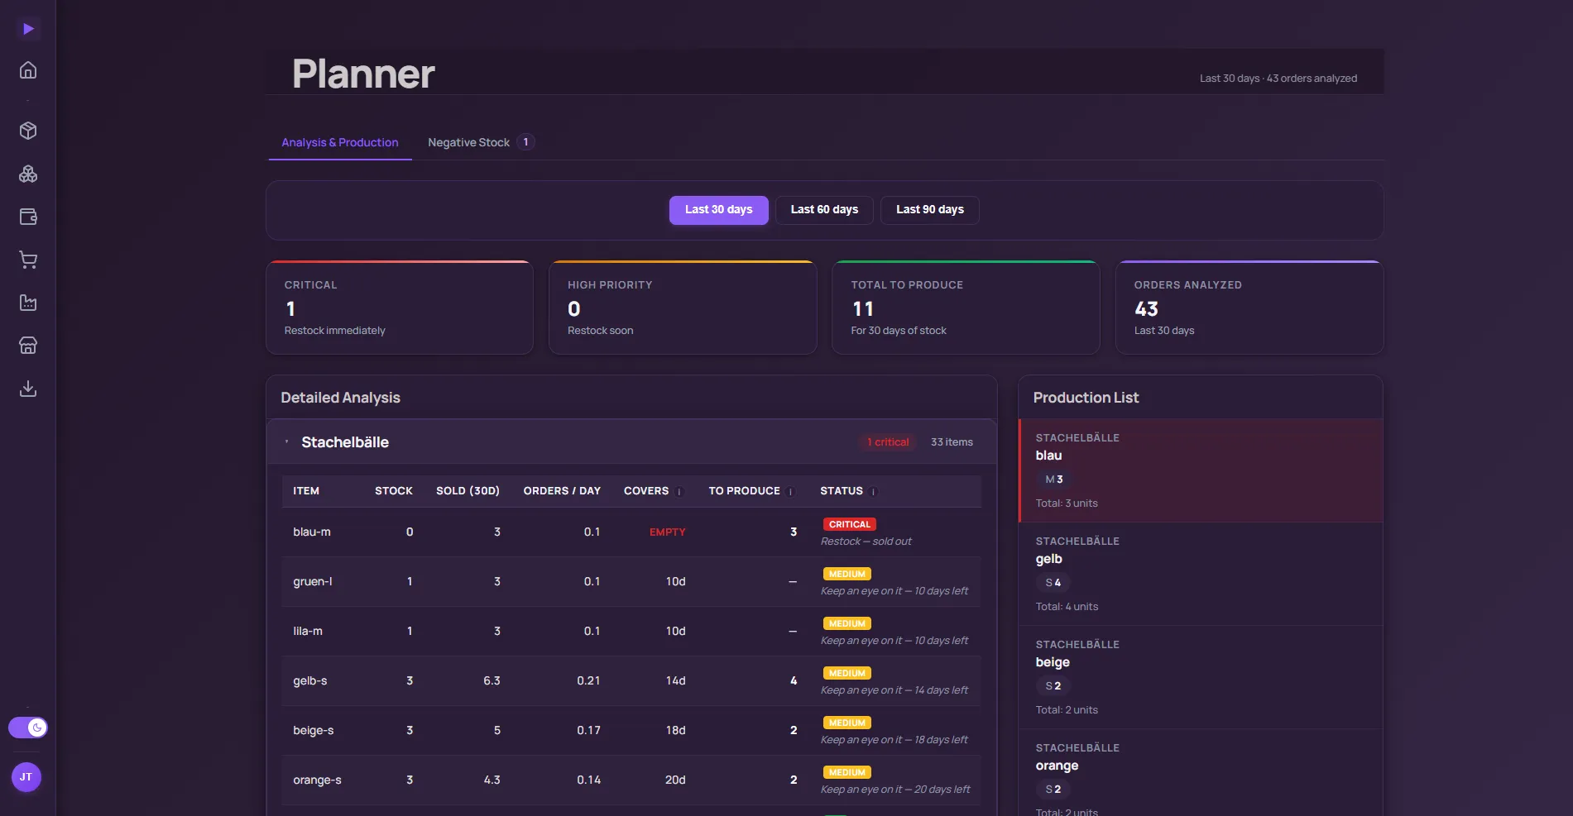The width and height of the screenshot is (1573, 816).
Task: Click the ITEM column header
Action: click(306, 491)
